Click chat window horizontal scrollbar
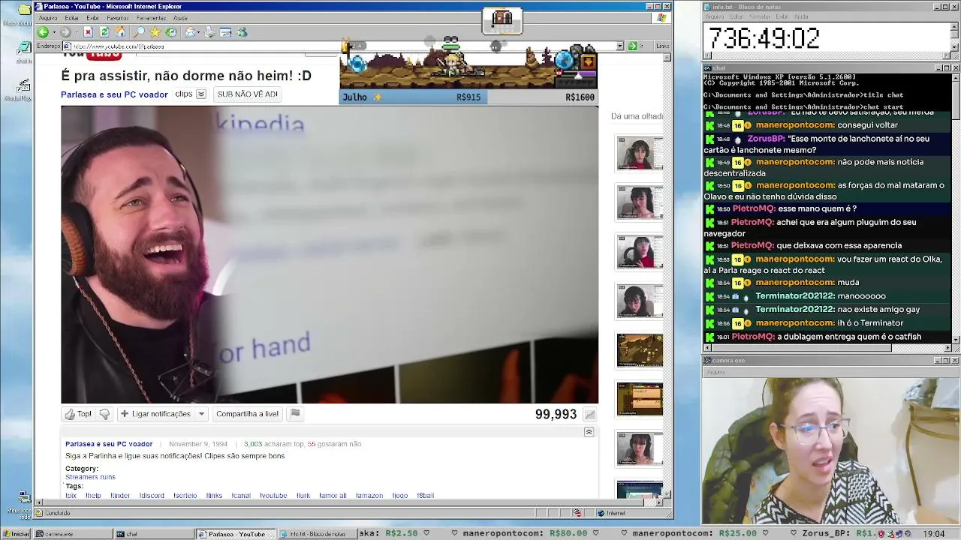The image size is (961, 540). click(827, 347)
